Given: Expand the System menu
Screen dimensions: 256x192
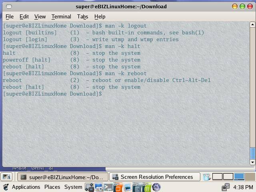Looking at the screenshot, I should [x=73, y=187].
